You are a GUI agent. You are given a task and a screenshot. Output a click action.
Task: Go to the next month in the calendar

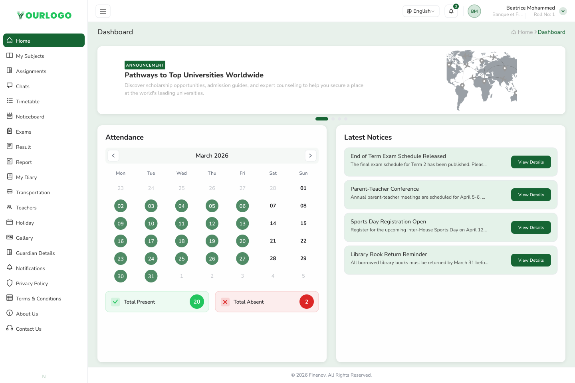(x=310, y=156)
